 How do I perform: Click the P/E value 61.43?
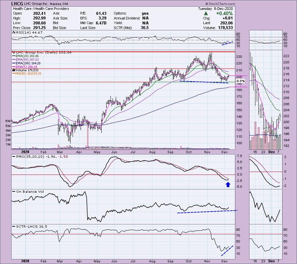pyautogui.click(x=101, y=14)
